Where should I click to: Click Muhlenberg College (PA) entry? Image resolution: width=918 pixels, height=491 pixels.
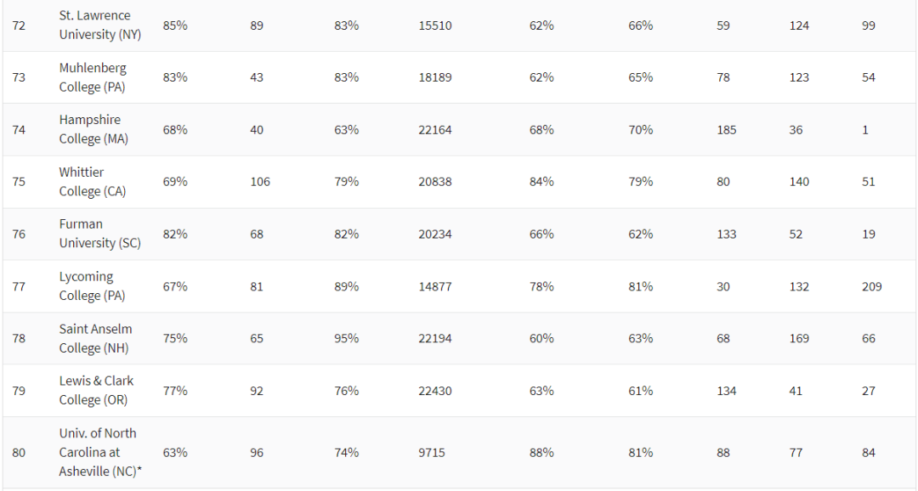[x=93, y=77]
